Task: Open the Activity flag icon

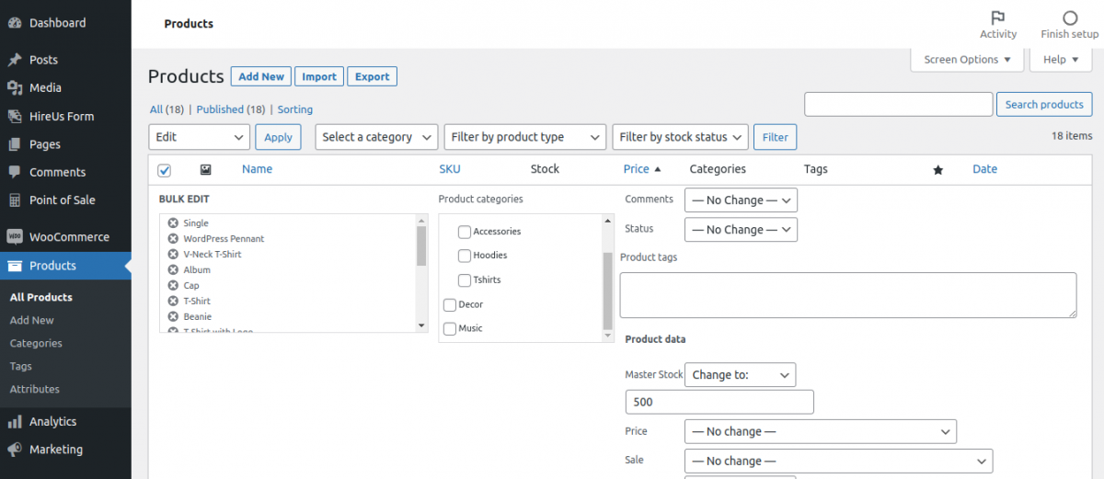Action: [997, 17]
